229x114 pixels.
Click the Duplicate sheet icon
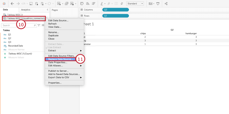(x=67, y=4)
